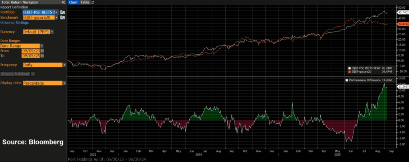The width and height of the screenshot is (409, 162).
Task: Refresh the chart using the reload icon
Action: [x=93, y=2]
